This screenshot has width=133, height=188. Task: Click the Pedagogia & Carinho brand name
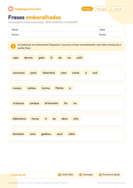pos(28,9)
